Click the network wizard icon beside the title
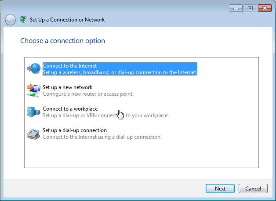Viewport: 276px width, 201px height. click(23, 20)
